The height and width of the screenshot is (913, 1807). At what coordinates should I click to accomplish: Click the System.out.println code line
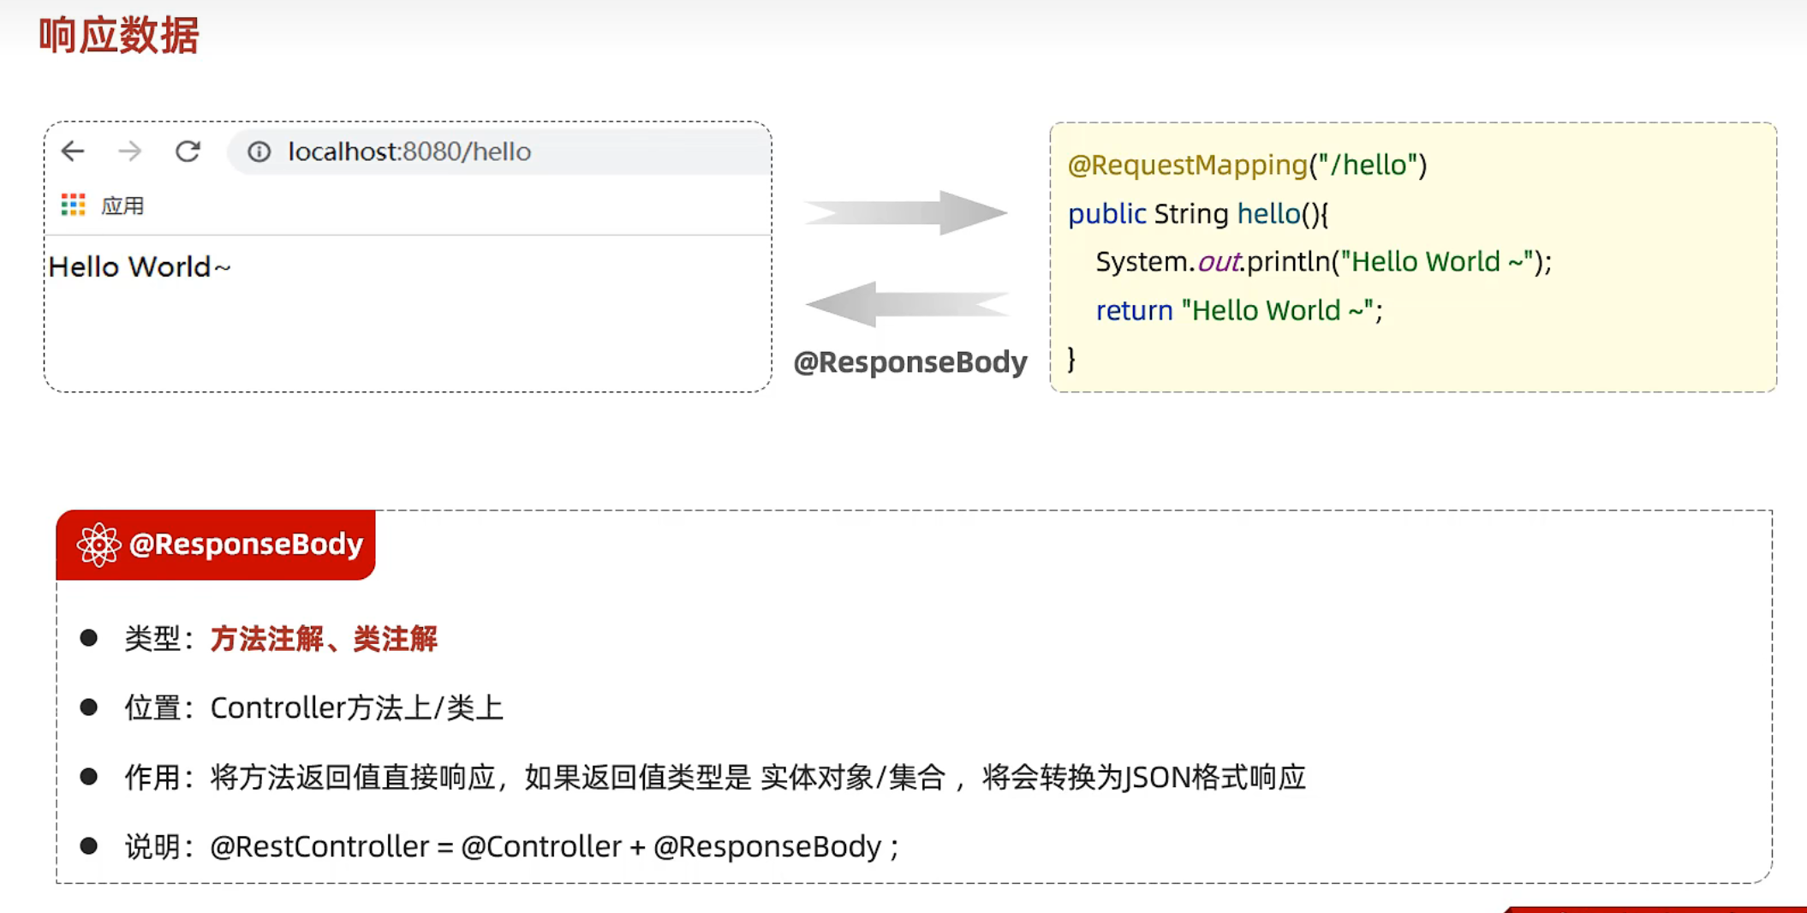click(1323, 261)
